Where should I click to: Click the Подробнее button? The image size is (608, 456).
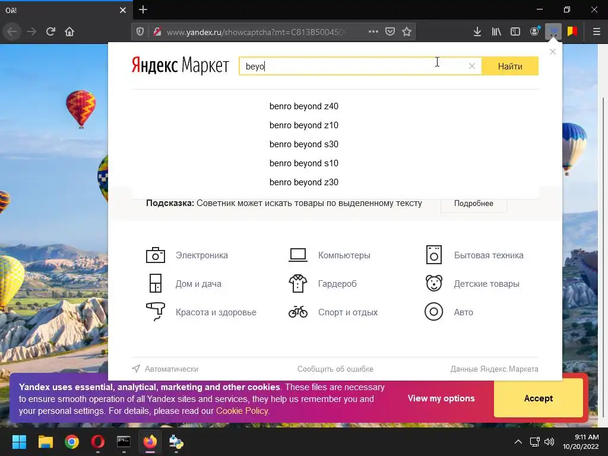pyautogui.click(x=473, y=204)
